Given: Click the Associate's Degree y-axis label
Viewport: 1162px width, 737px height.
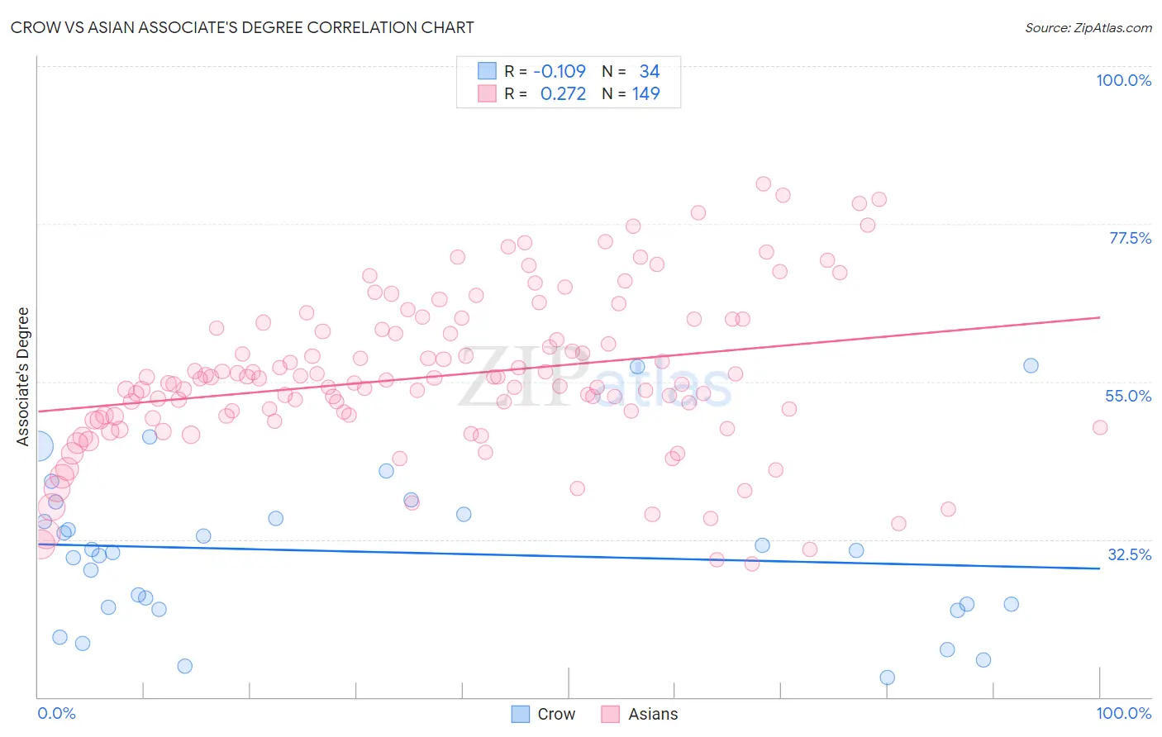Looking at the screenshot, I should point(23,377).
